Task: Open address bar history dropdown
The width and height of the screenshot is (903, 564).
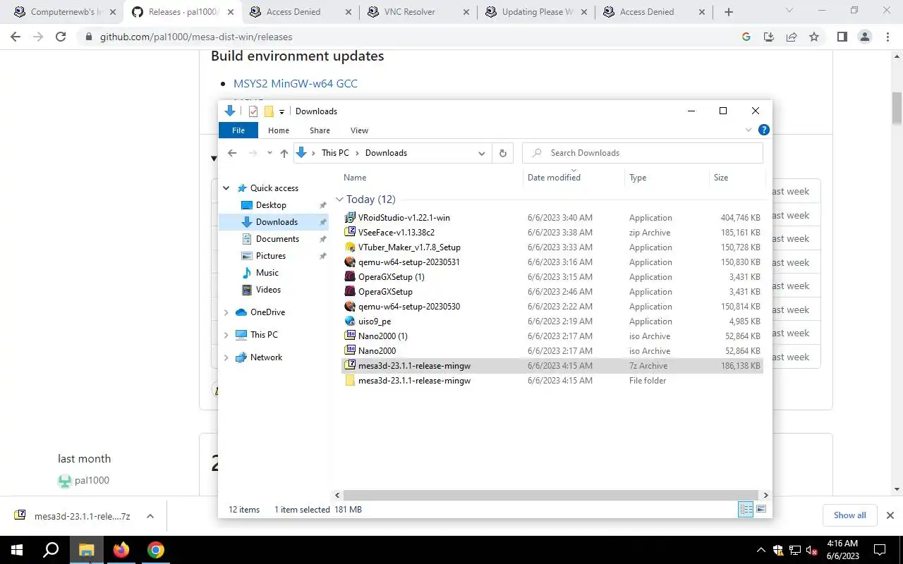Action: (x=482, y=153)
